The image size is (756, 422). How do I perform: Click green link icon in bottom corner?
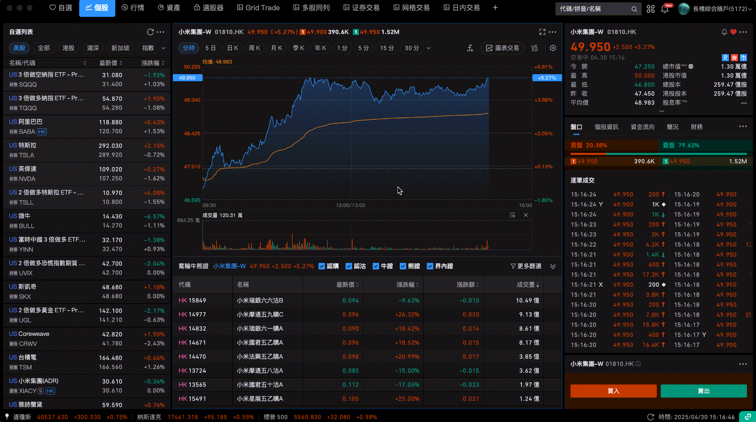coord(747,417)
